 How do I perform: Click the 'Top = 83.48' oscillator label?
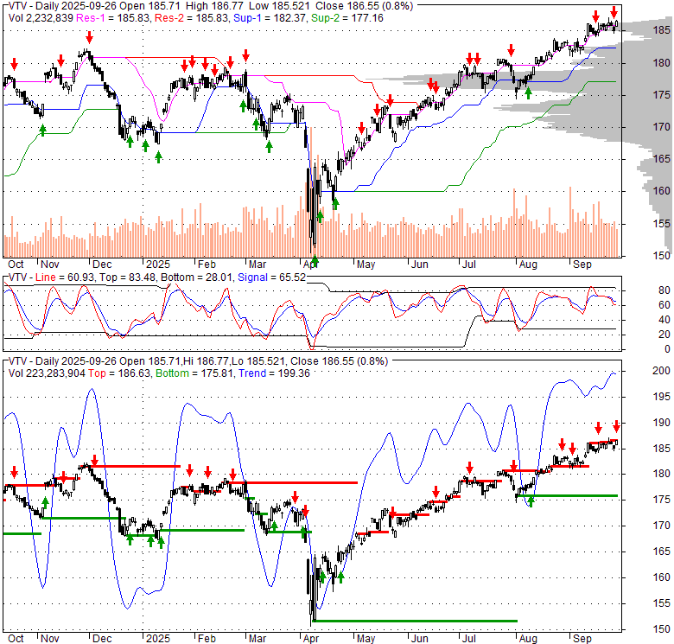click(x=127, y=277)
